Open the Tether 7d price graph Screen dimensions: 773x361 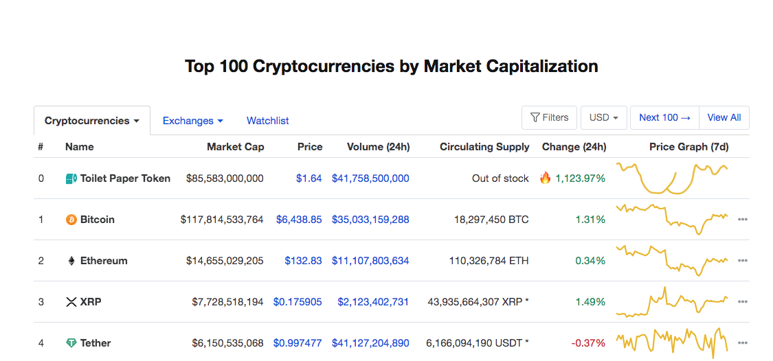tap(672, 343)
